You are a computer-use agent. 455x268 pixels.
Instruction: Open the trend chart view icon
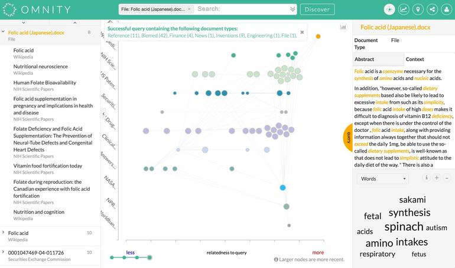(404, 9)
